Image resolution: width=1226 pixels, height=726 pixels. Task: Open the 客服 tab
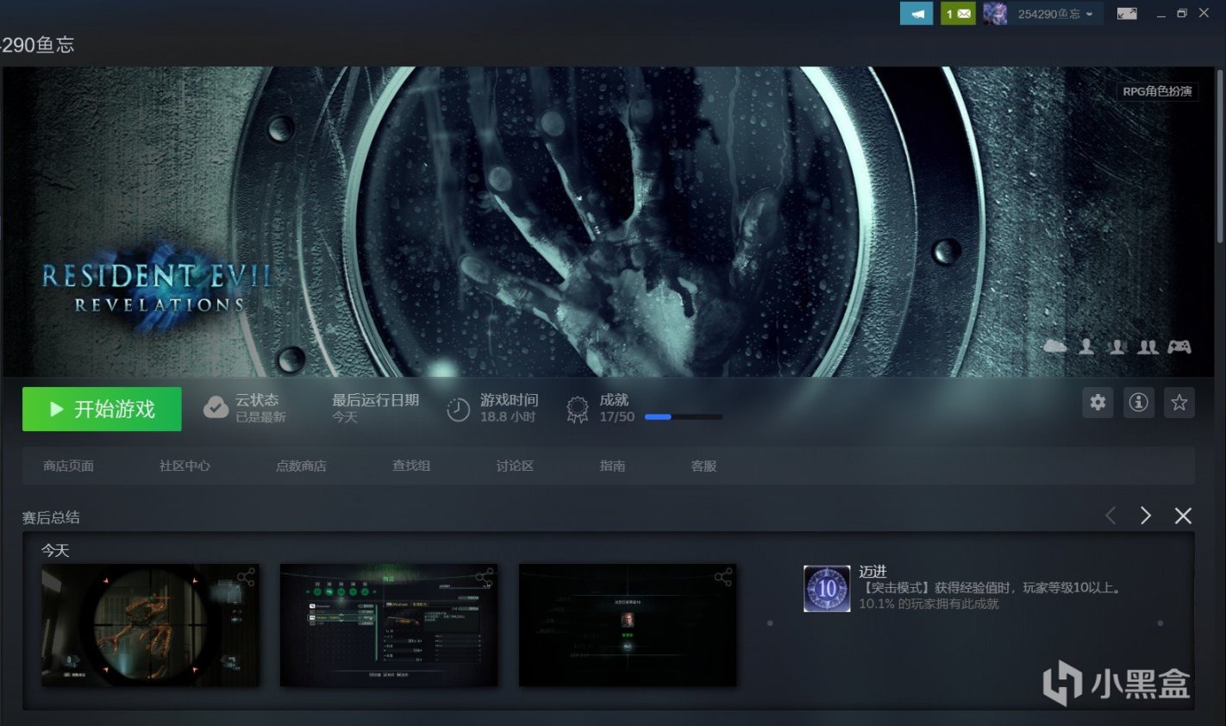point(704,466)
